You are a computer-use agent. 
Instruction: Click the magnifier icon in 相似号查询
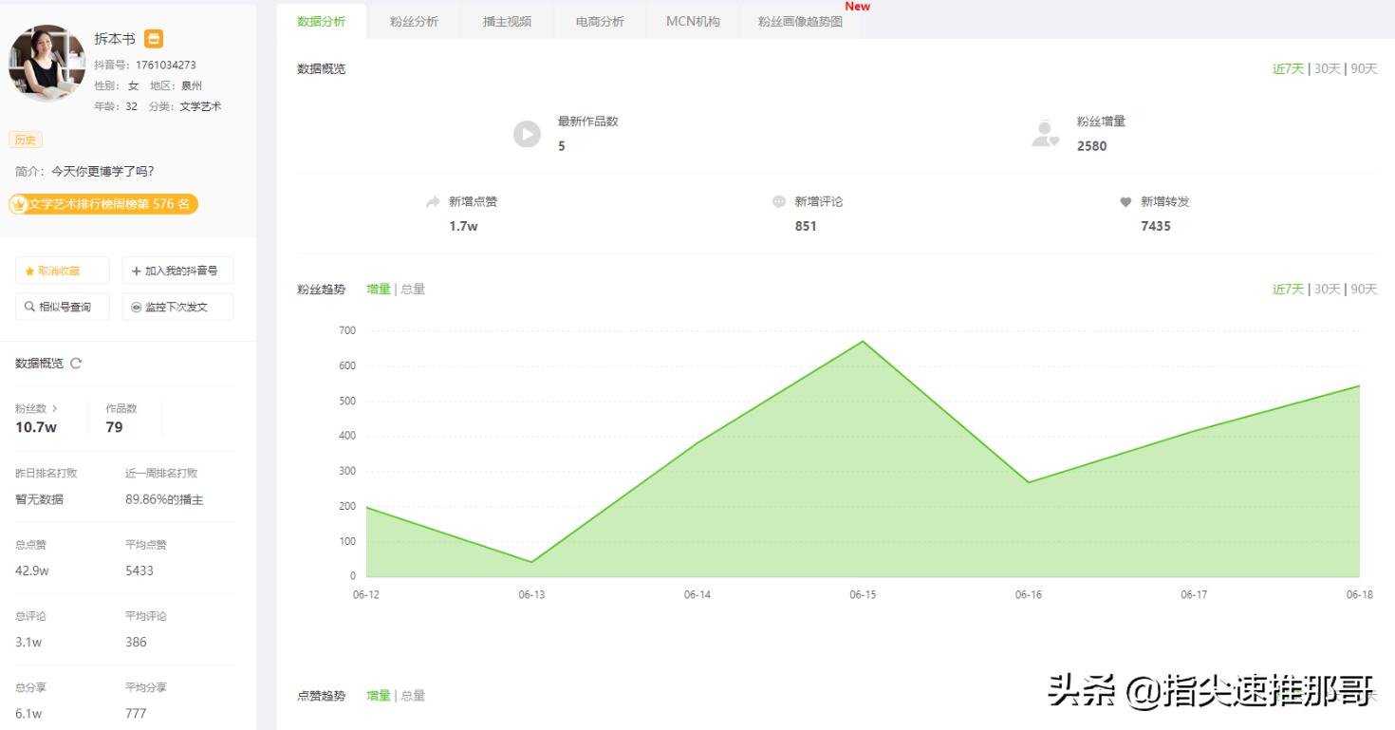click(28, 306)
